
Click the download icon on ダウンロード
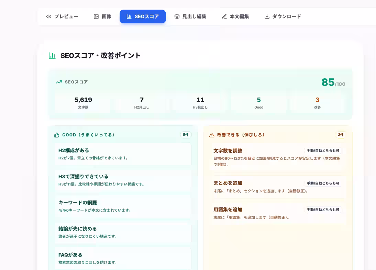[x=267, y=16]
